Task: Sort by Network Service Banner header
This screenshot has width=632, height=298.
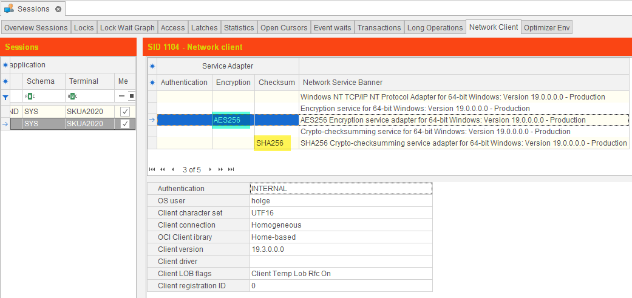Action: pos(463,83)
